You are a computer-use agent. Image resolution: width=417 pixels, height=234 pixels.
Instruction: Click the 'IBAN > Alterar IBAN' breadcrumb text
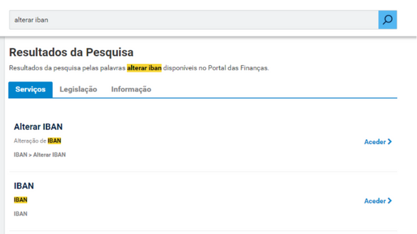40,155
